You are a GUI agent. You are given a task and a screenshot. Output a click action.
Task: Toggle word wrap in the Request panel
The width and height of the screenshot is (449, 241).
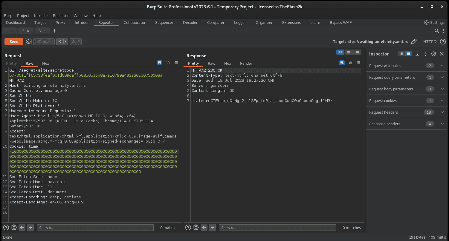coord(160,63)
